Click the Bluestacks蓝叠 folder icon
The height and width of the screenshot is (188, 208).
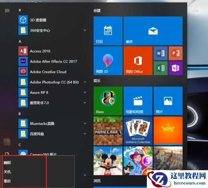coord(23,123)
